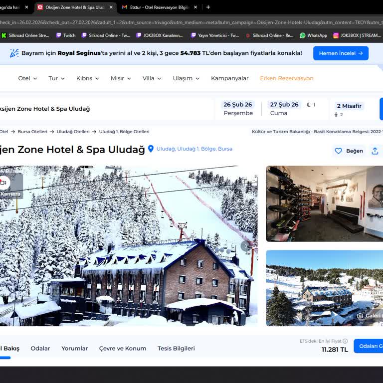
Task: Open the Silkroad Online - Tw... bookmark
Action: pos(106,35)
